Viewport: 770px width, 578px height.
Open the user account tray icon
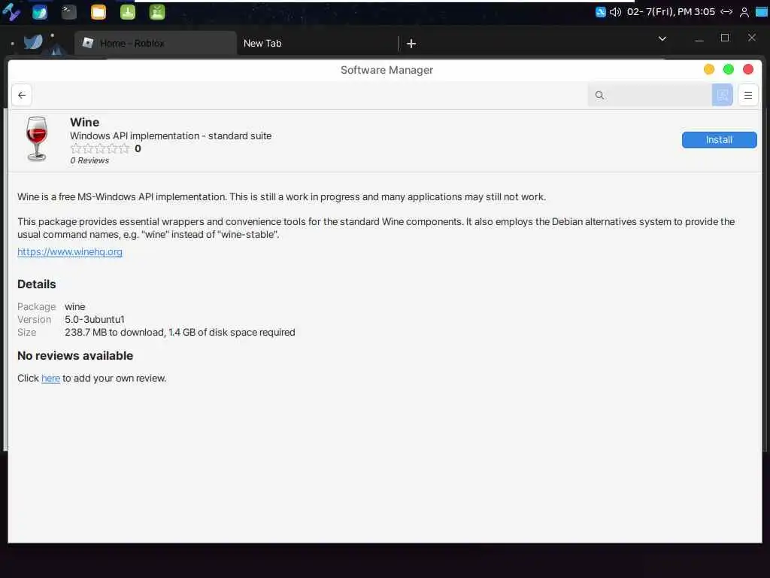tap(744, 12)
